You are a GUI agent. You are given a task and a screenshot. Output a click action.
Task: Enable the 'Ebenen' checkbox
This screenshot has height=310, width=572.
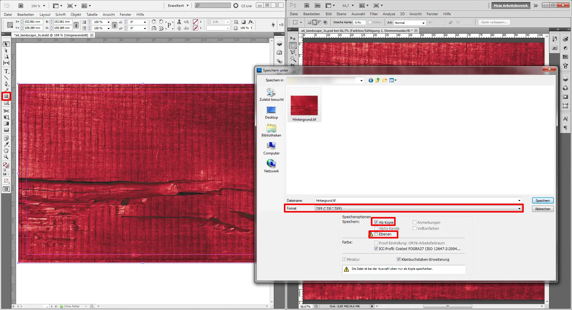pos(377,234)
